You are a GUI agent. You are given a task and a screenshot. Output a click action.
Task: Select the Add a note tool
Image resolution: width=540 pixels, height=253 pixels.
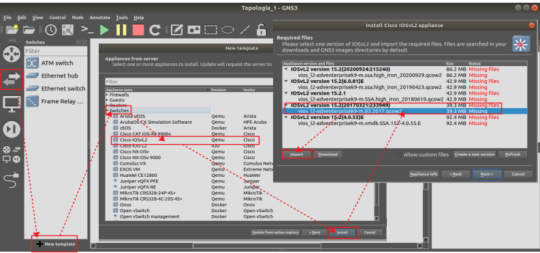(176, 29)
